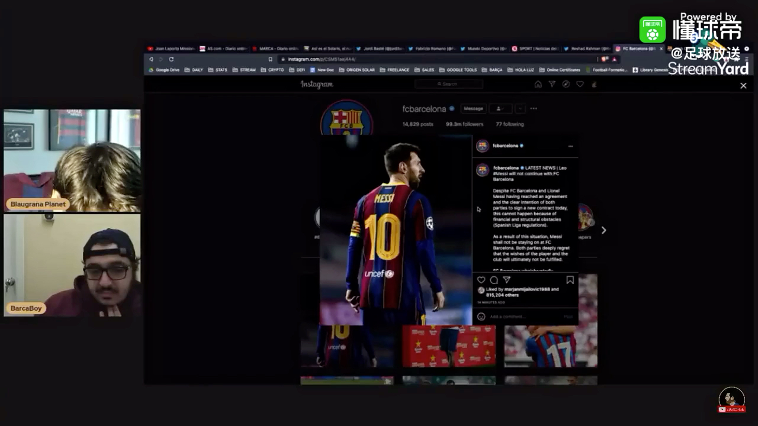Open the comment bubble icon on the post
The width and height of the screenshot is (758, 426).
click(x=494, y=280)
